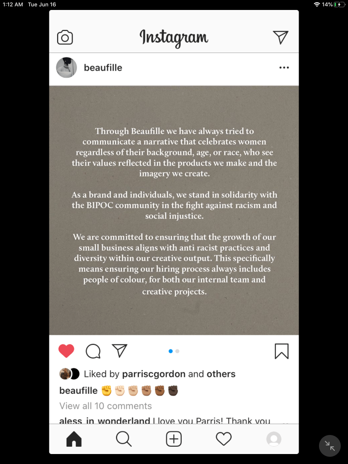348x464 pixels.
Task: Tap the comment speech bubble icon
Action: point(93,351)
